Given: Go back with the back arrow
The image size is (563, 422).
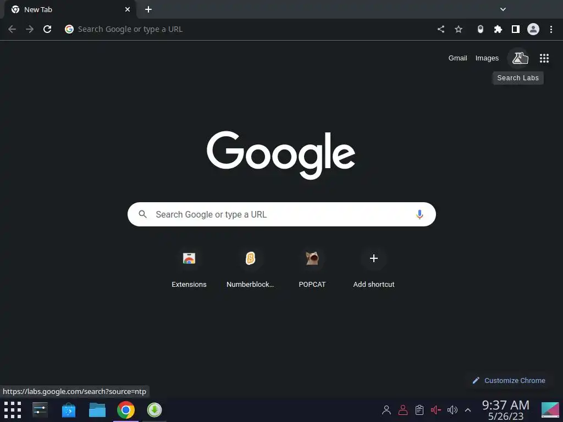Looking at the screenshot, I should point(12,29).
